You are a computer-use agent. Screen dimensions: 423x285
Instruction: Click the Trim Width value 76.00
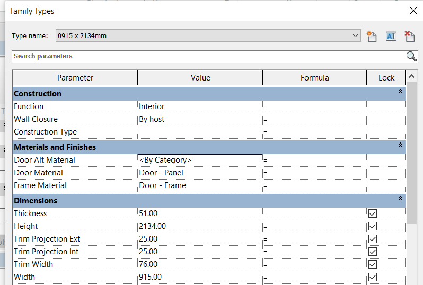[x=200, y=264]
